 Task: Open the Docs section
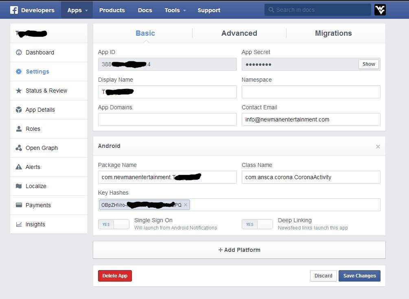coord(145,10)
